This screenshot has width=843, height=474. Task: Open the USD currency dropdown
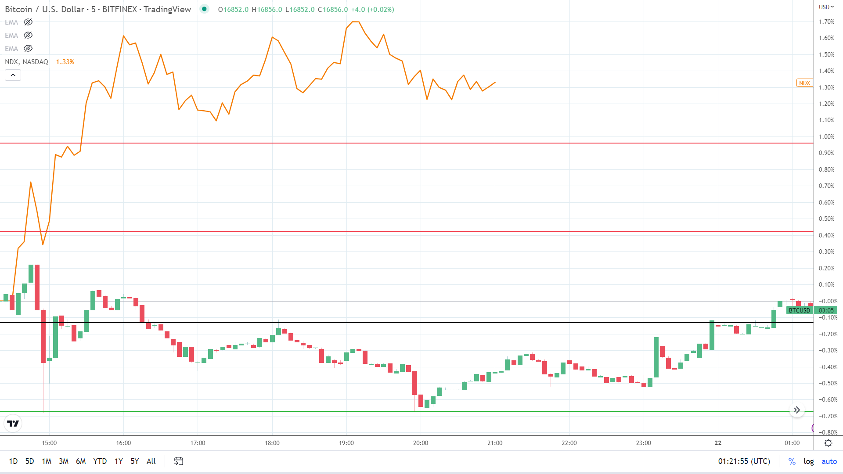826,7
